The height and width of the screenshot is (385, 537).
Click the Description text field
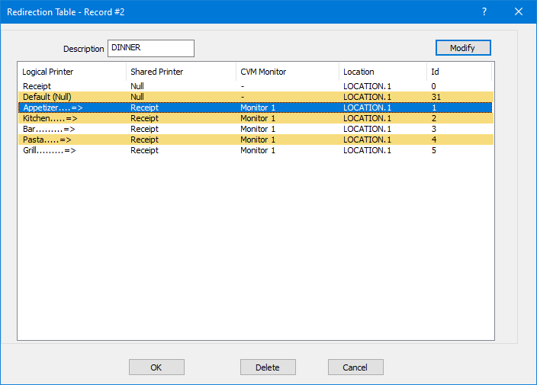pyautogui.click(x=151, y=48)
